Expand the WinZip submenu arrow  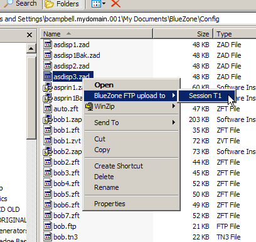coord(173,106)
